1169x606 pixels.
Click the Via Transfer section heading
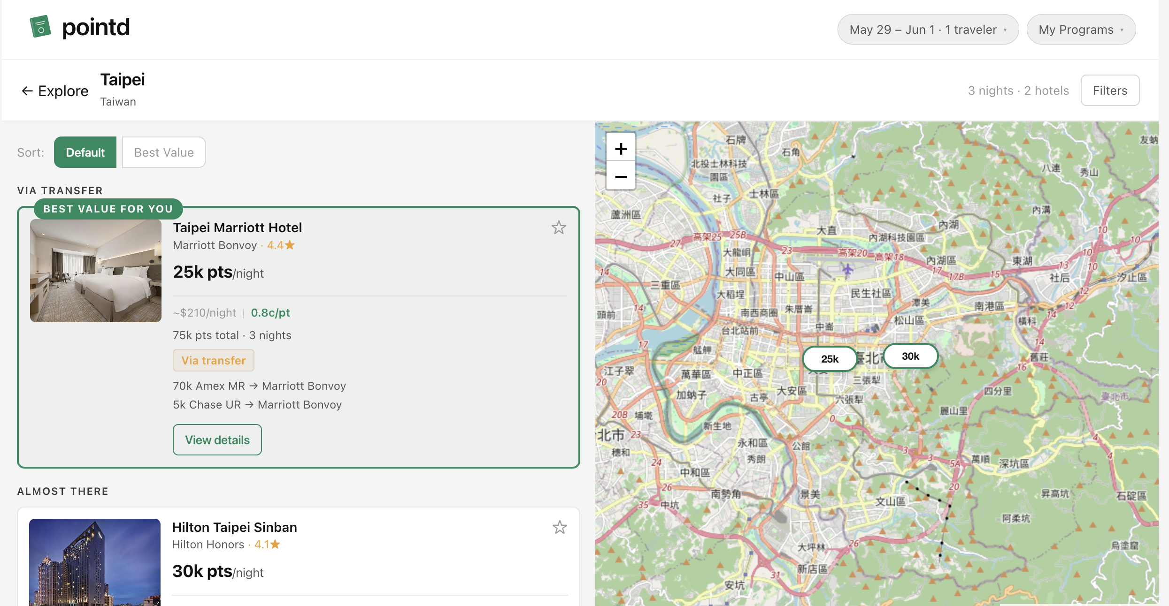pos(60,190)
